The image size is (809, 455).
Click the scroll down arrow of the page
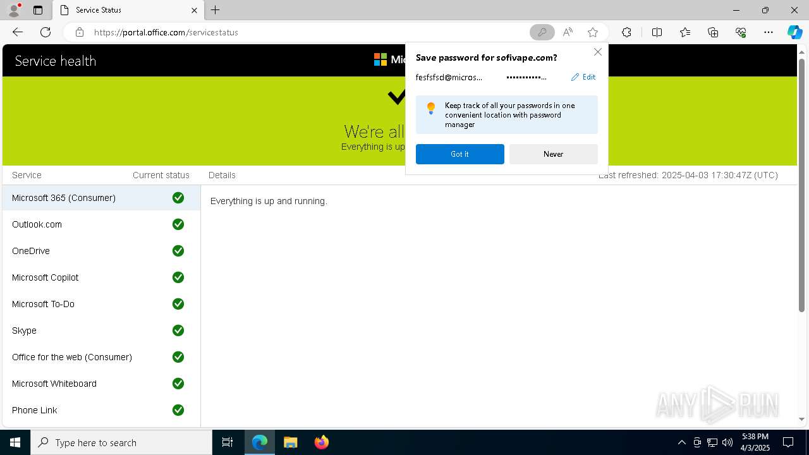coord(802,419)
